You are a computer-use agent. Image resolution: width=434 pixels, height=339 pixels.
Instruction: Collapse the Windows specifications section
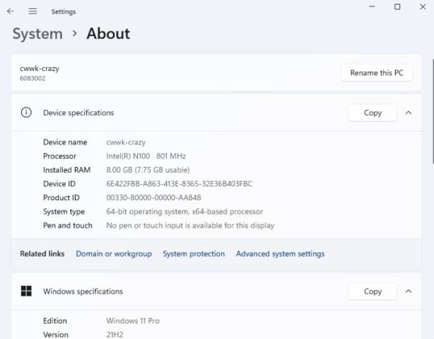[408, 291]
